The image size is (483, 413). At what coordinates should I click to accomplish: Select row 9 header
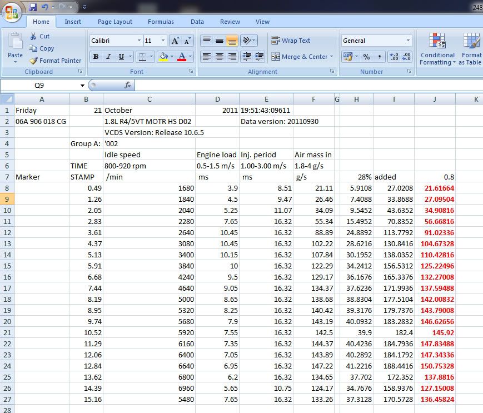7,199
